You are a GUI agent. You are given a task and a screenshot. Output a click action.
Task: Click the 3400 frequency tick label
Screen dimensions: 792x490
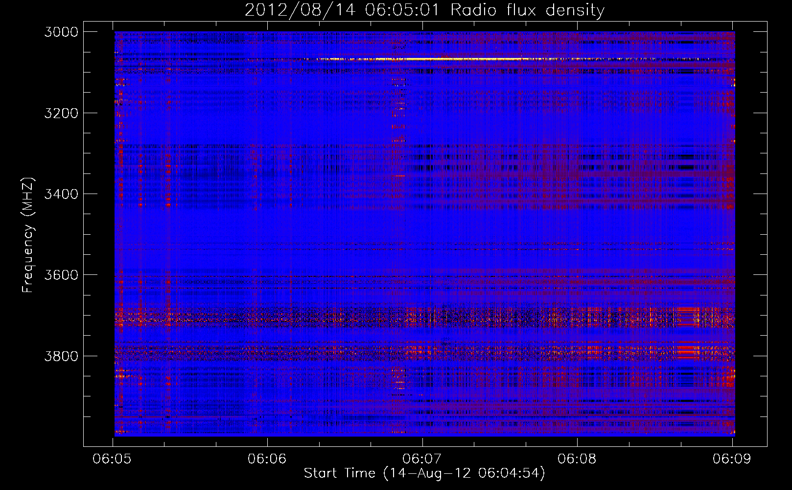point(61,194)
